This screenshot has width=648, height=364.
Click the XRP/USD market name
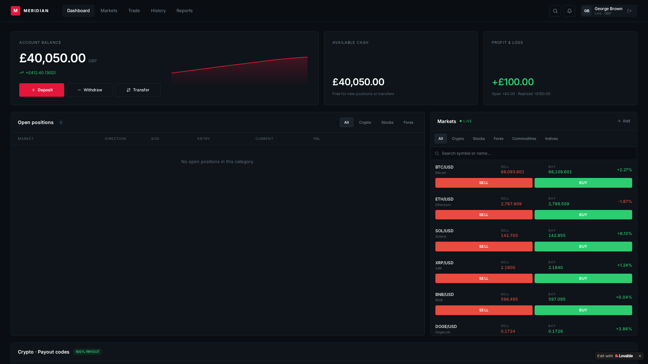coord(444,263)
